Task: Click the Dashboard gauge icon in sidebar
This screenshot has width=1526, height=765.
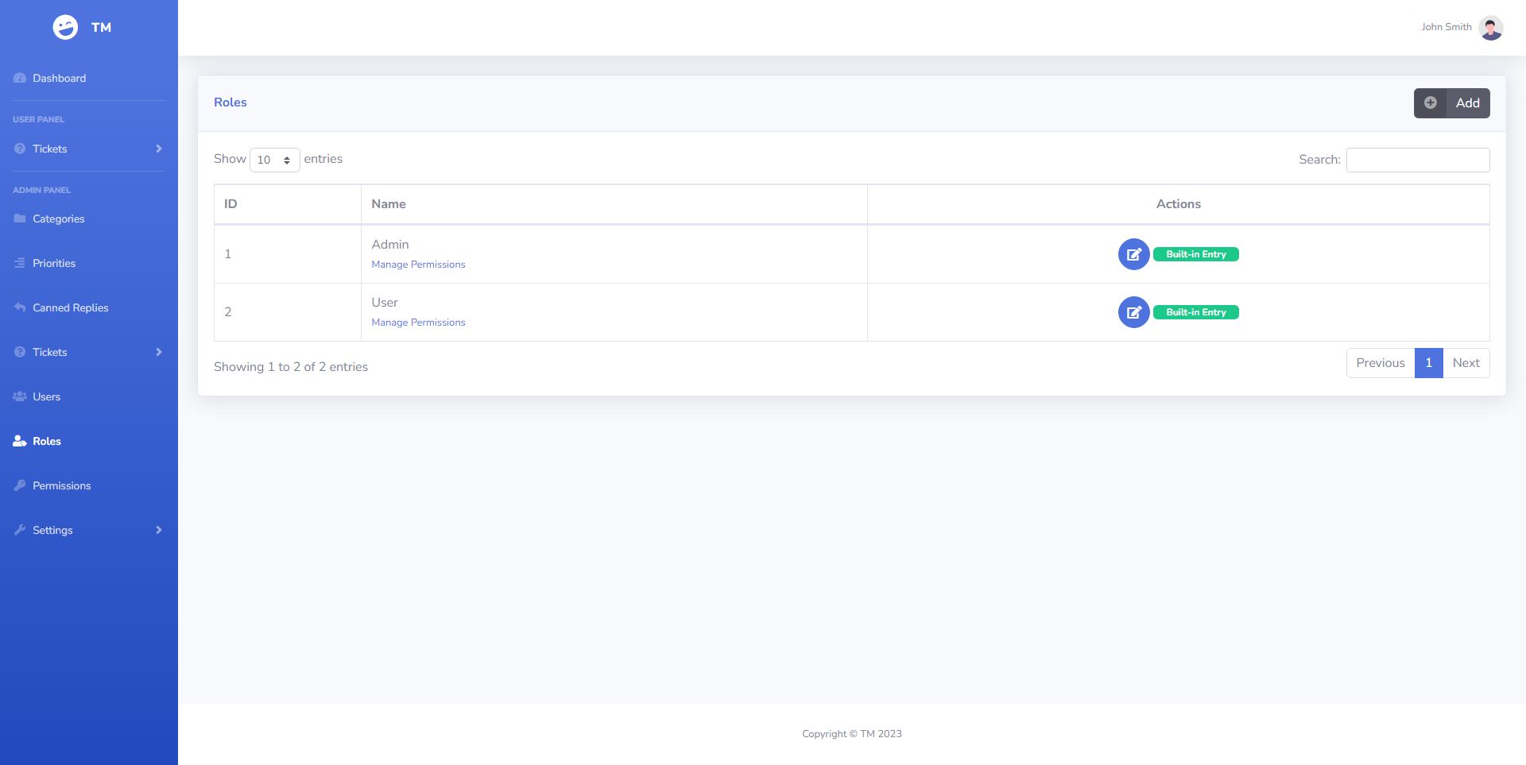Action: pos(20,78)
